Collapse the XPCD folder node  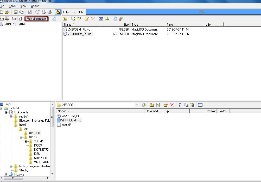(21, 137)
